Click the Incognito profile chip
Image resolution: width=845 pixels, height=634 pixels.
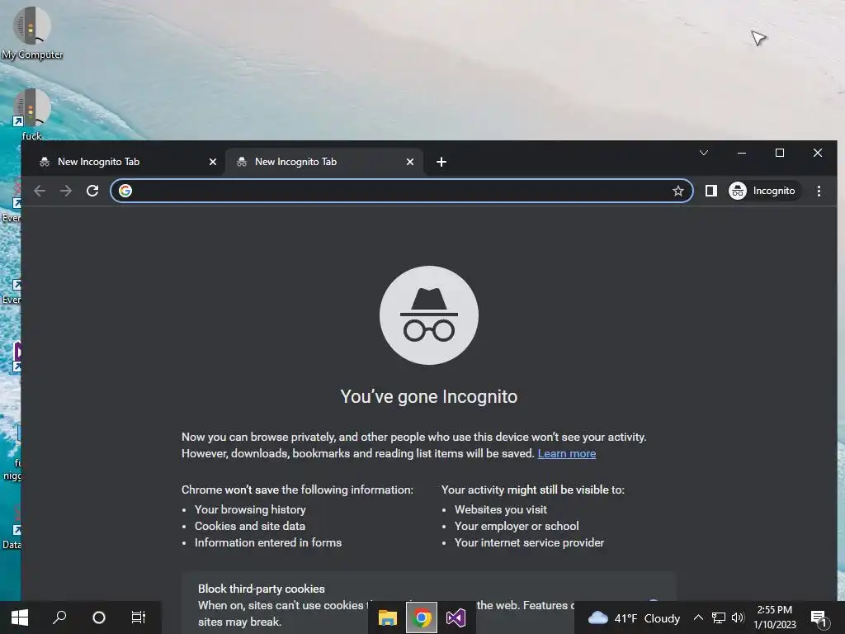coord(762,191)
